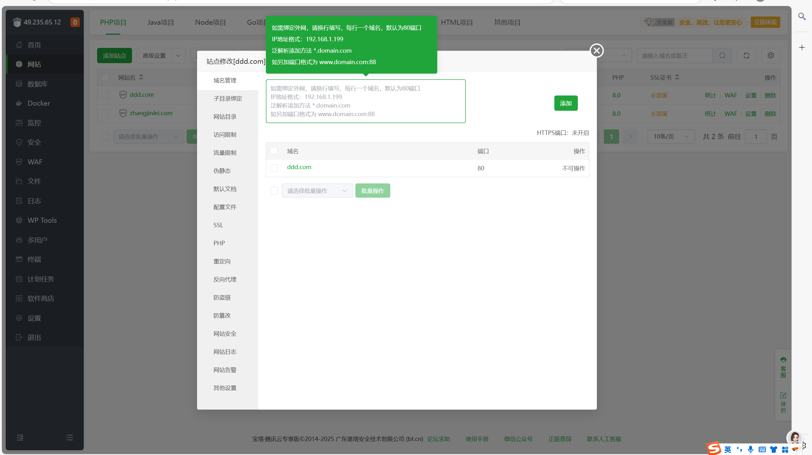The width and height of the screenshot is (812, 455).
Task: Open WP Tools in sidebar
Action: (42, 220)
